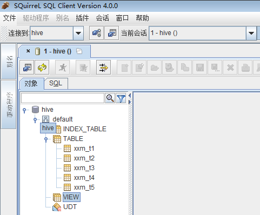Select table xxm_t1
Screen dimensions: 260x215
coord(84,149)
